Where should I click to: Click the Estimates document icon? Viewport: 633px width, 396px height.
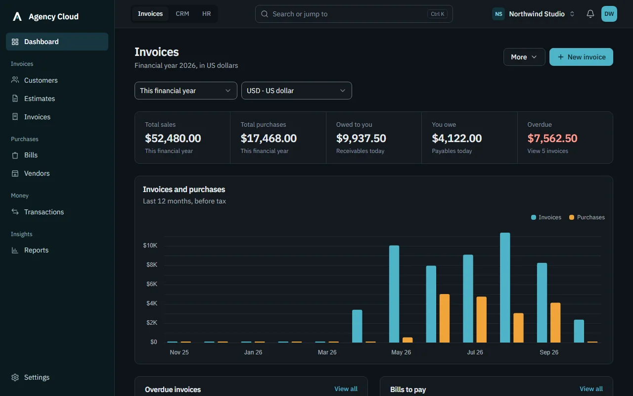click(15, 99)
